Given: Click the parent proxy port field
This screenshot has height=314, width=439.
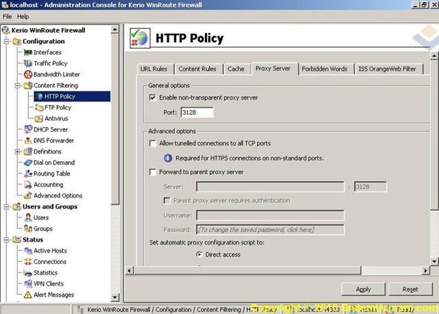Looking at the screenshot, I should [370, 187].
